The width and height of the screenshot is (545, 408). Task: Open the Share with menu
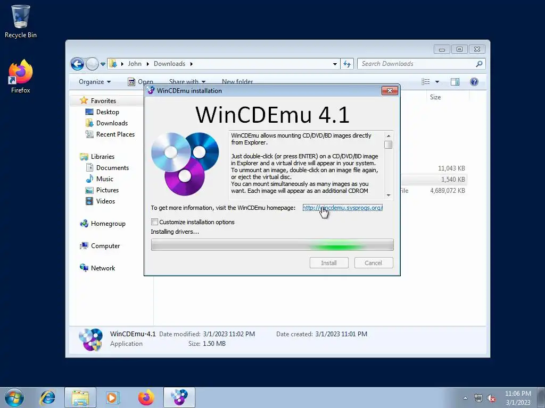point(187,82)
